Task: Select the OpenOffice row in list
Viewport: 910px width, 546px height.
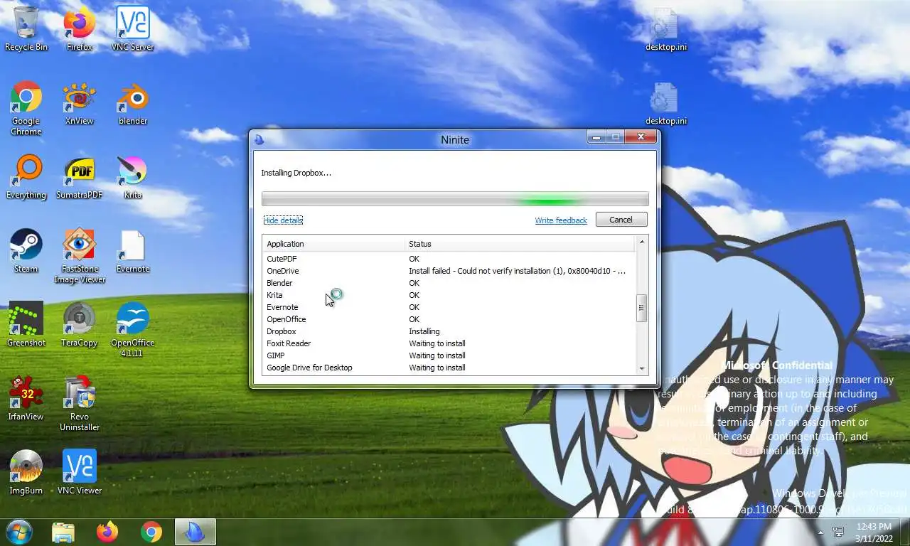Action: (x=449, y=319)
